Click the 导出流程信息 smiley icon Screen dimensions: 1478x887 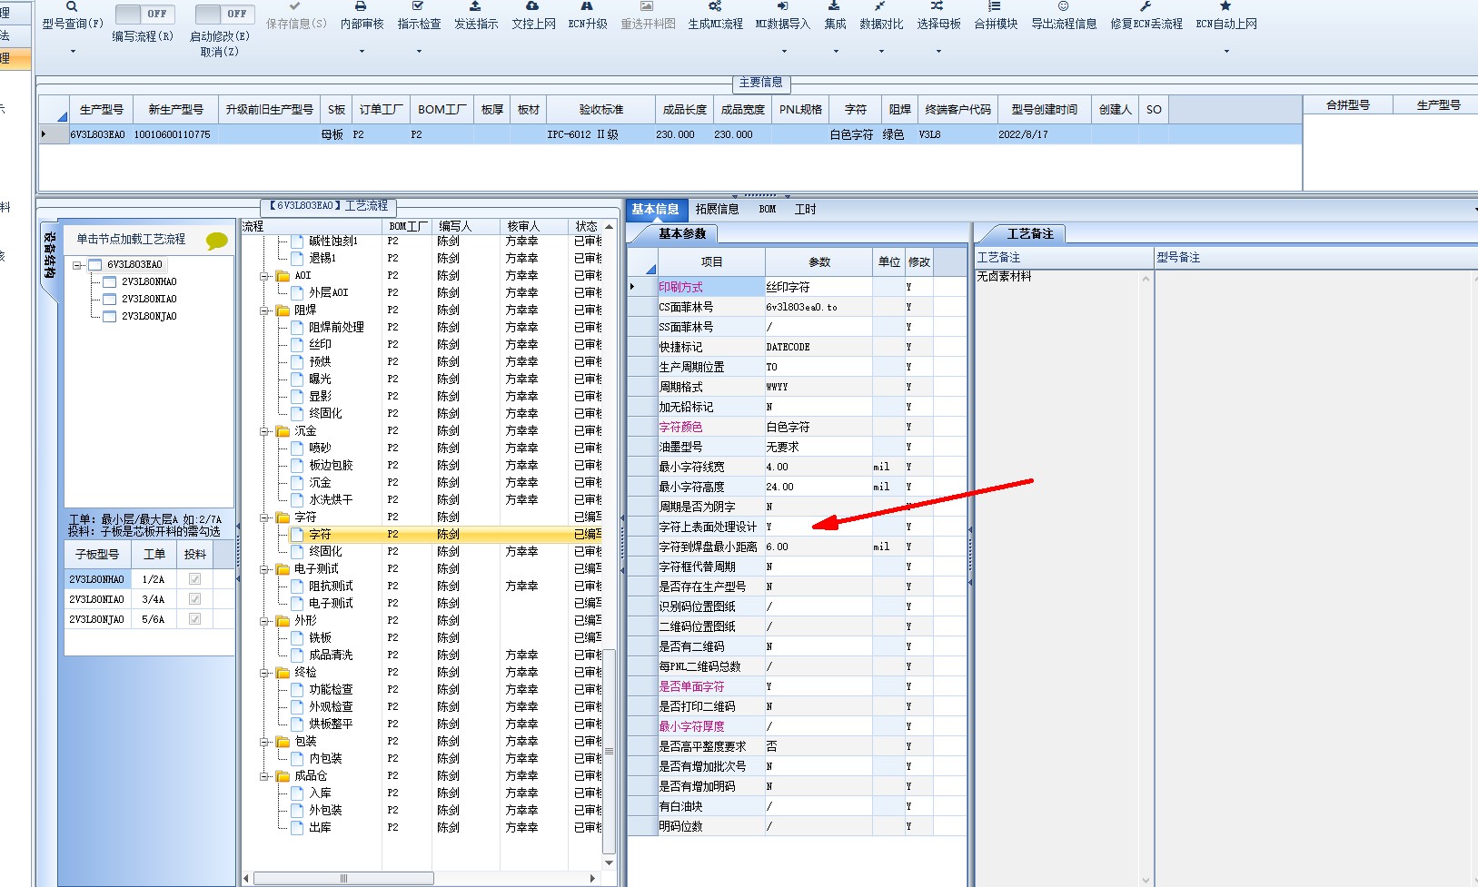pos(1063,6)
